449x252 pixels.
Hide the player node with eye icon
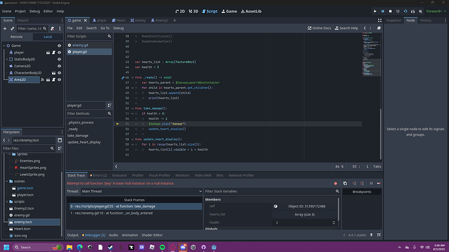pyautogui.click(x=59, y=53)
